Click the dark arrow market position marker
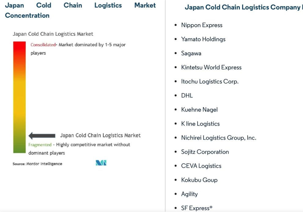Screen dimensions: 303x212 (x=42, y=136)
